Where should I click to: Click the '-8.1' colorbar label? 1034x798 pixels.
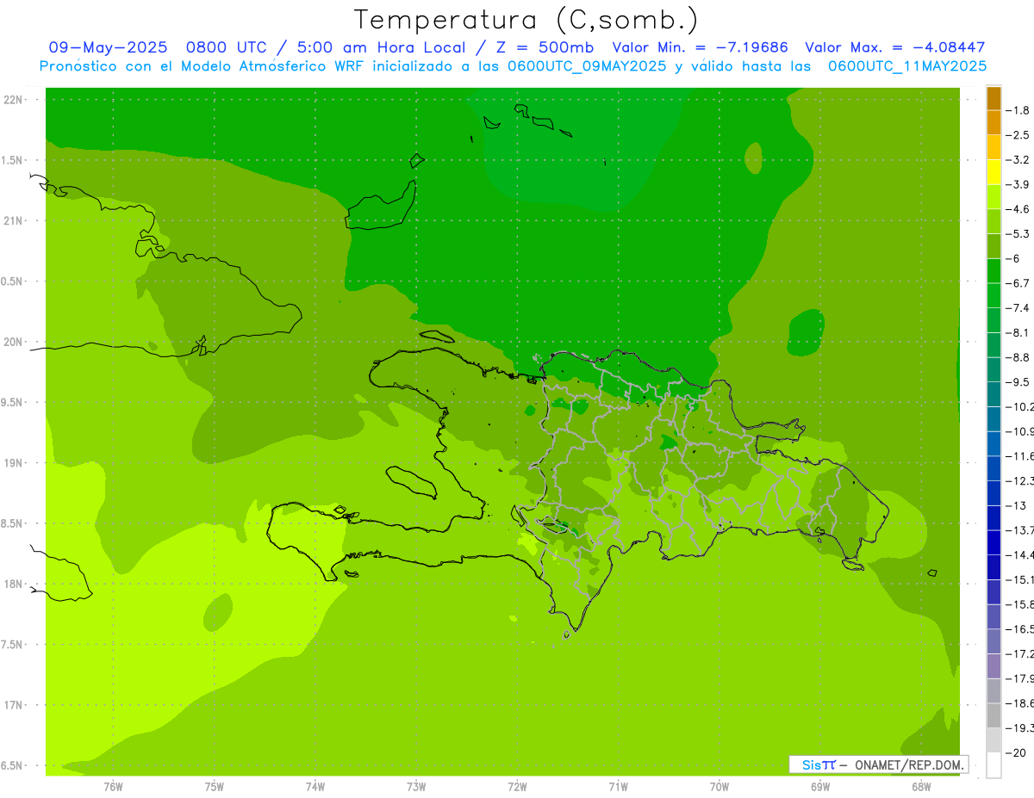tap(1017, 333)
